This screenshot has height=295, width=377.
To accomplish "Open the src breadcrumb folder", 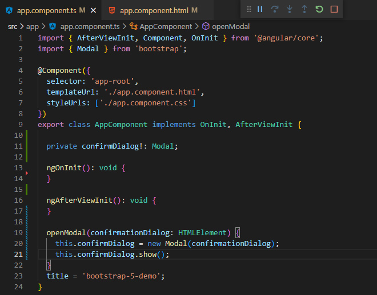I will (13, 26).
